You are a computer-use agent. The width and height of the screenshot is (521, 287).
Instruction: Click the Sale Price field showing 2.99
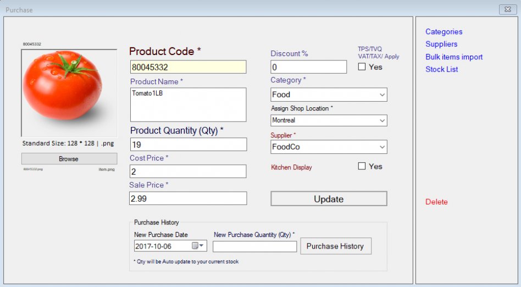(188, 198)
